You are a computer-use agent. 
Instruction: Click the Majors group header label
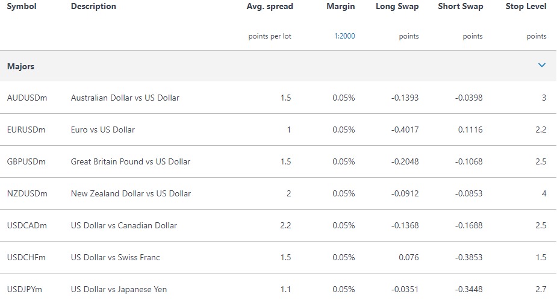[x=20, y=66]
